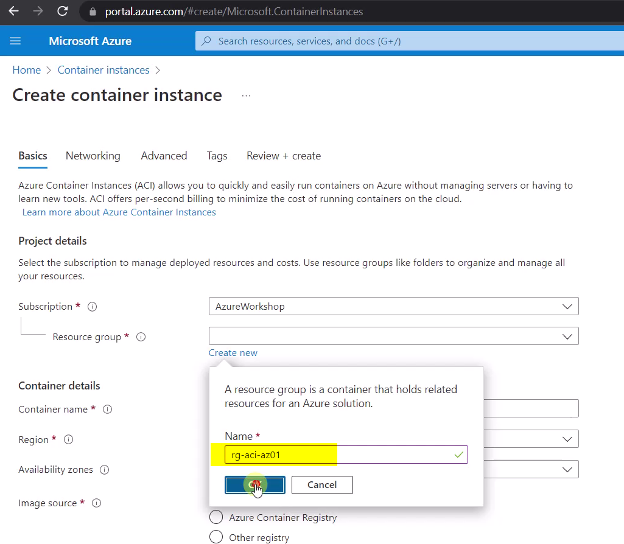The height and width of the screenshot is (544, 624).
Task: Open the Subscription dropdown AzureWorkshop
Action: (394, 306)
